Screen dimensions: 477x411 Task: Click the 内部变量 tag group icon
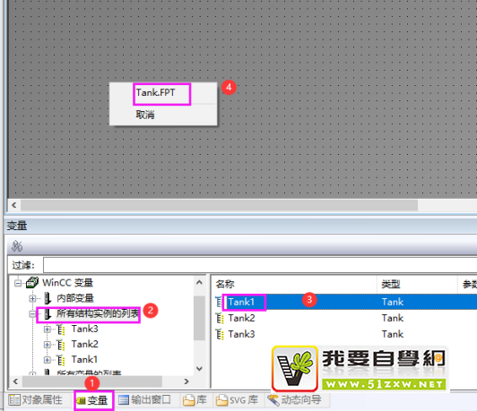48,298
